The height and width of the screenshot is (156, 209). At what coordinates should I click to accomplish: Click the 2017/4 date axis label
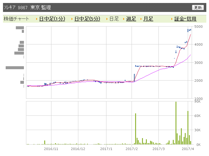(188, 149)
